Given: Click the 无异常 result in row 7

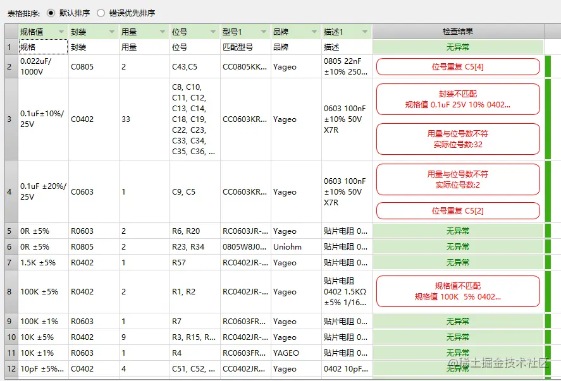Looking at the screenshot, I should pyautogui.click(x=458, y=262).
